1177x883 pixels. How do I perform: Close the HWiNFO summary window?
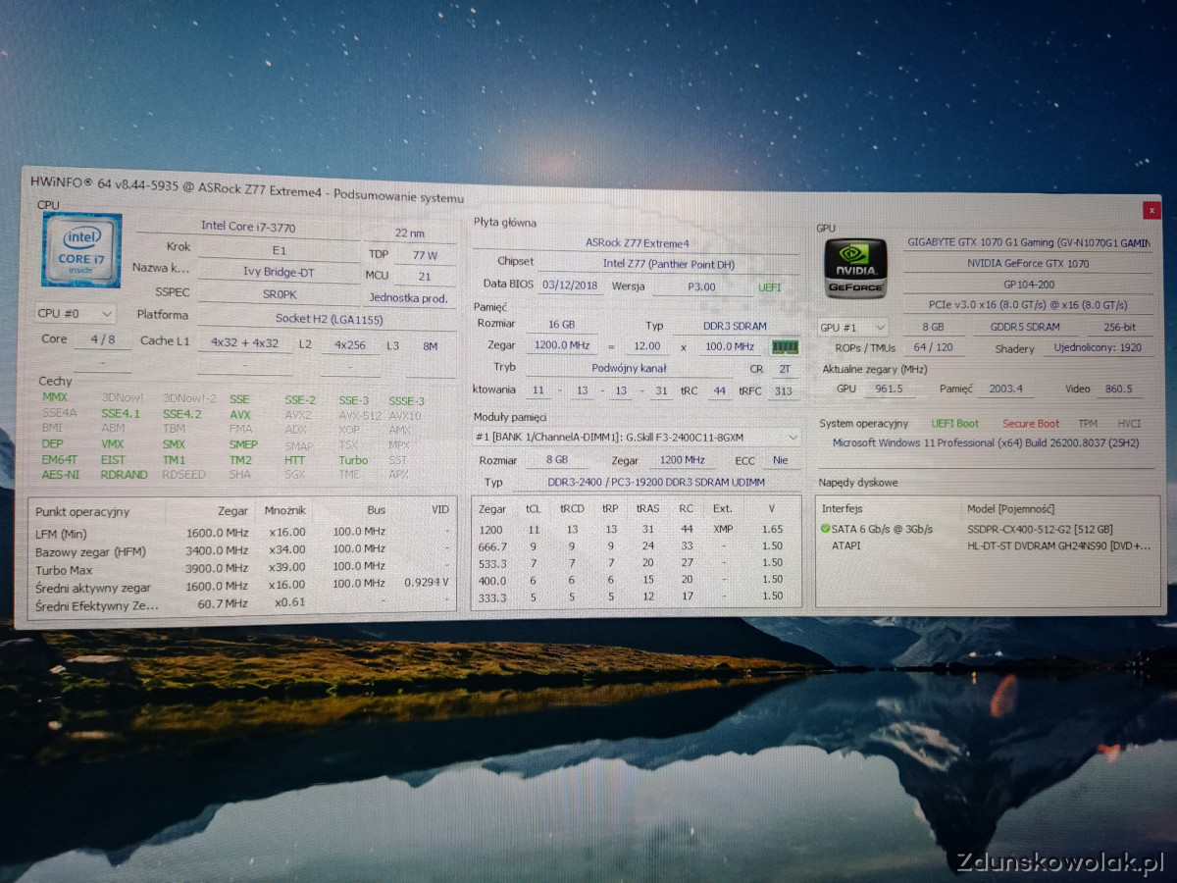(1150, 210)
